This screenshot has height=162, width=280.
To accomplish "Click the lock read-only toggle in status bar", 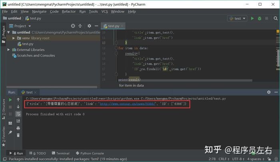I will [x=269, y=159].
